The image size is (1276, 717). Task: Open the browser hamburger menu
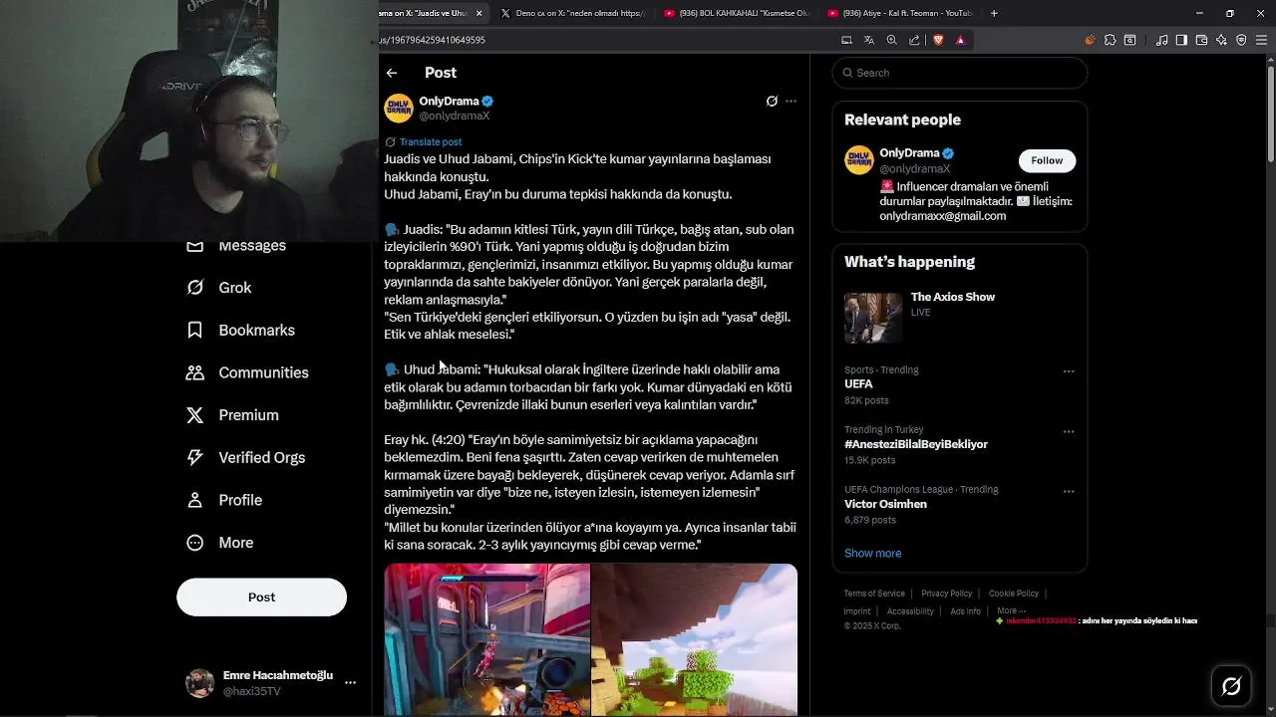[x=1261, y=40]
